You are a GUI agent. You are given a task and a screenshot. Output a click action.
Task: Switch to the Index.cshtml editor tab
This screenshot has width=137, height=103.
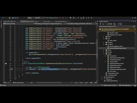47,21
